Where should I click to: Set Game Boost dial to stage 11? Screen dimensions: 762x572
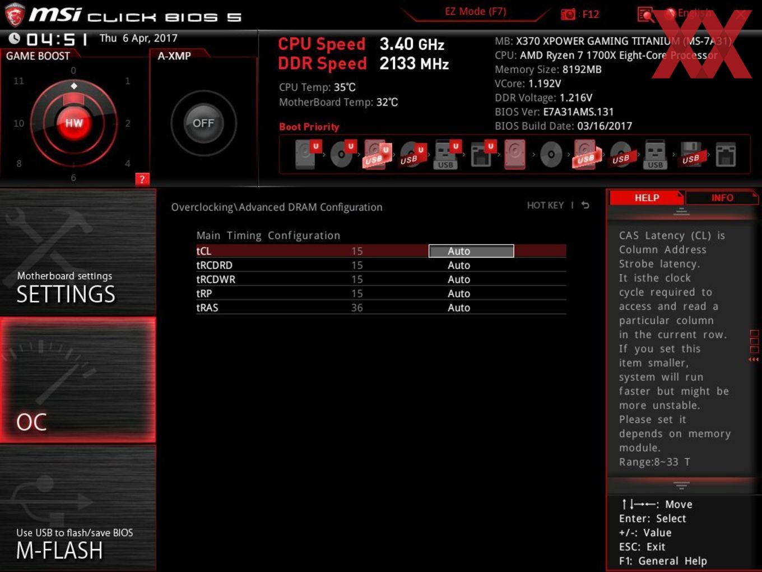click(18, 81)
